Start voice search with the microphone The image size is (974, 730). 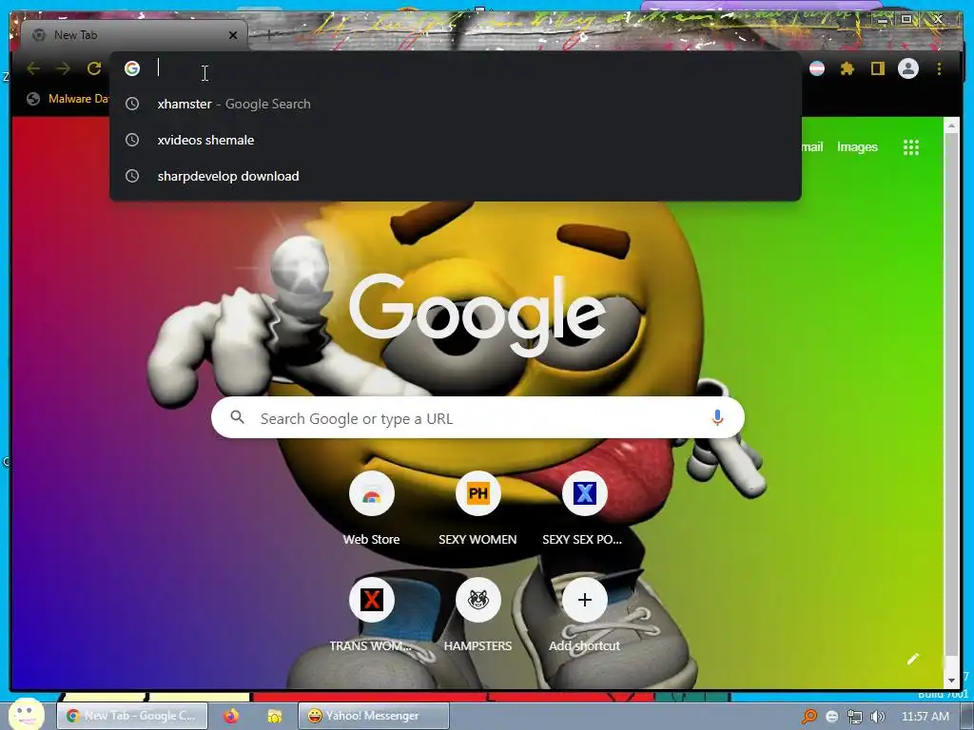[717, 418]
